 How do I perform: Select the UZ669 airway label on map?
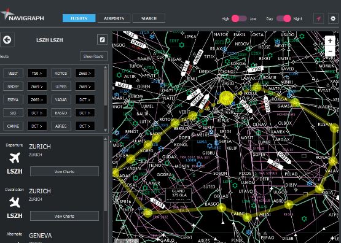[197, 99]
